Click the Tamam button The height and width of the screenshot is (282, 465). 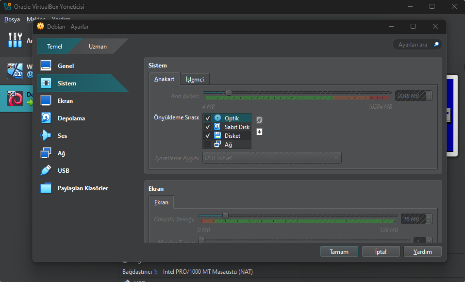[x=339, y=252]
